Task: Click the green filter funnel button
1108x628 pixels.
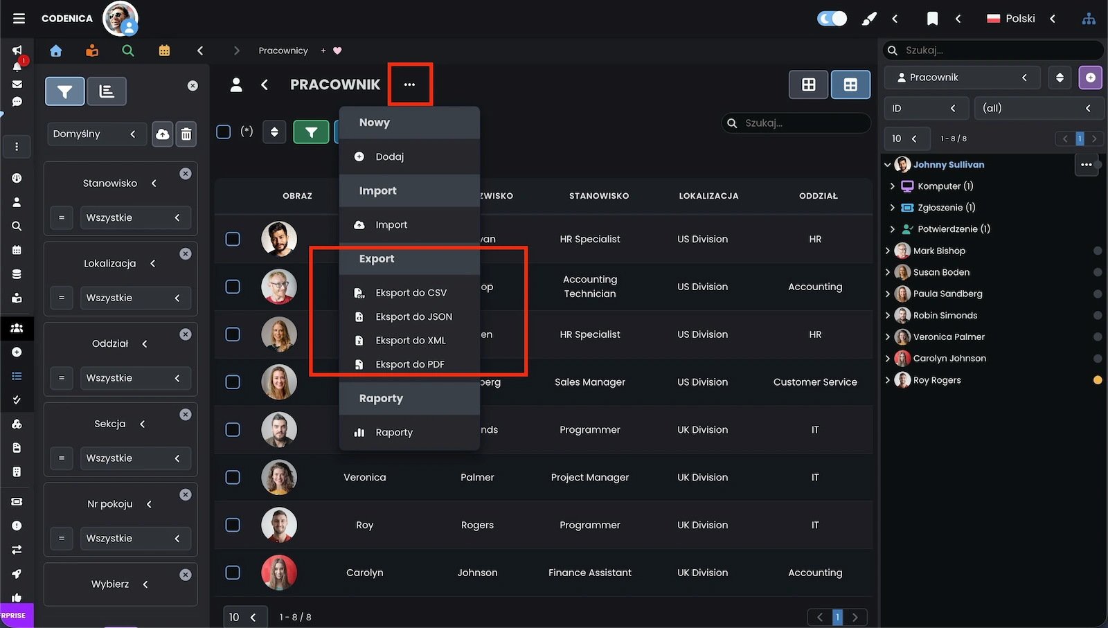Action: click(311, 132)
